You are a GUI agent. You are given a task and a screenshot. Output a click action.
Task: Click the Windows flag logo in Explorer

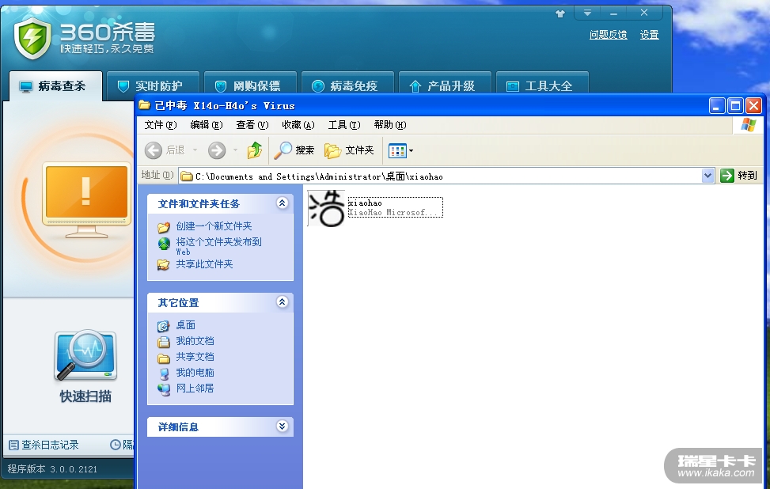(748, 125)
